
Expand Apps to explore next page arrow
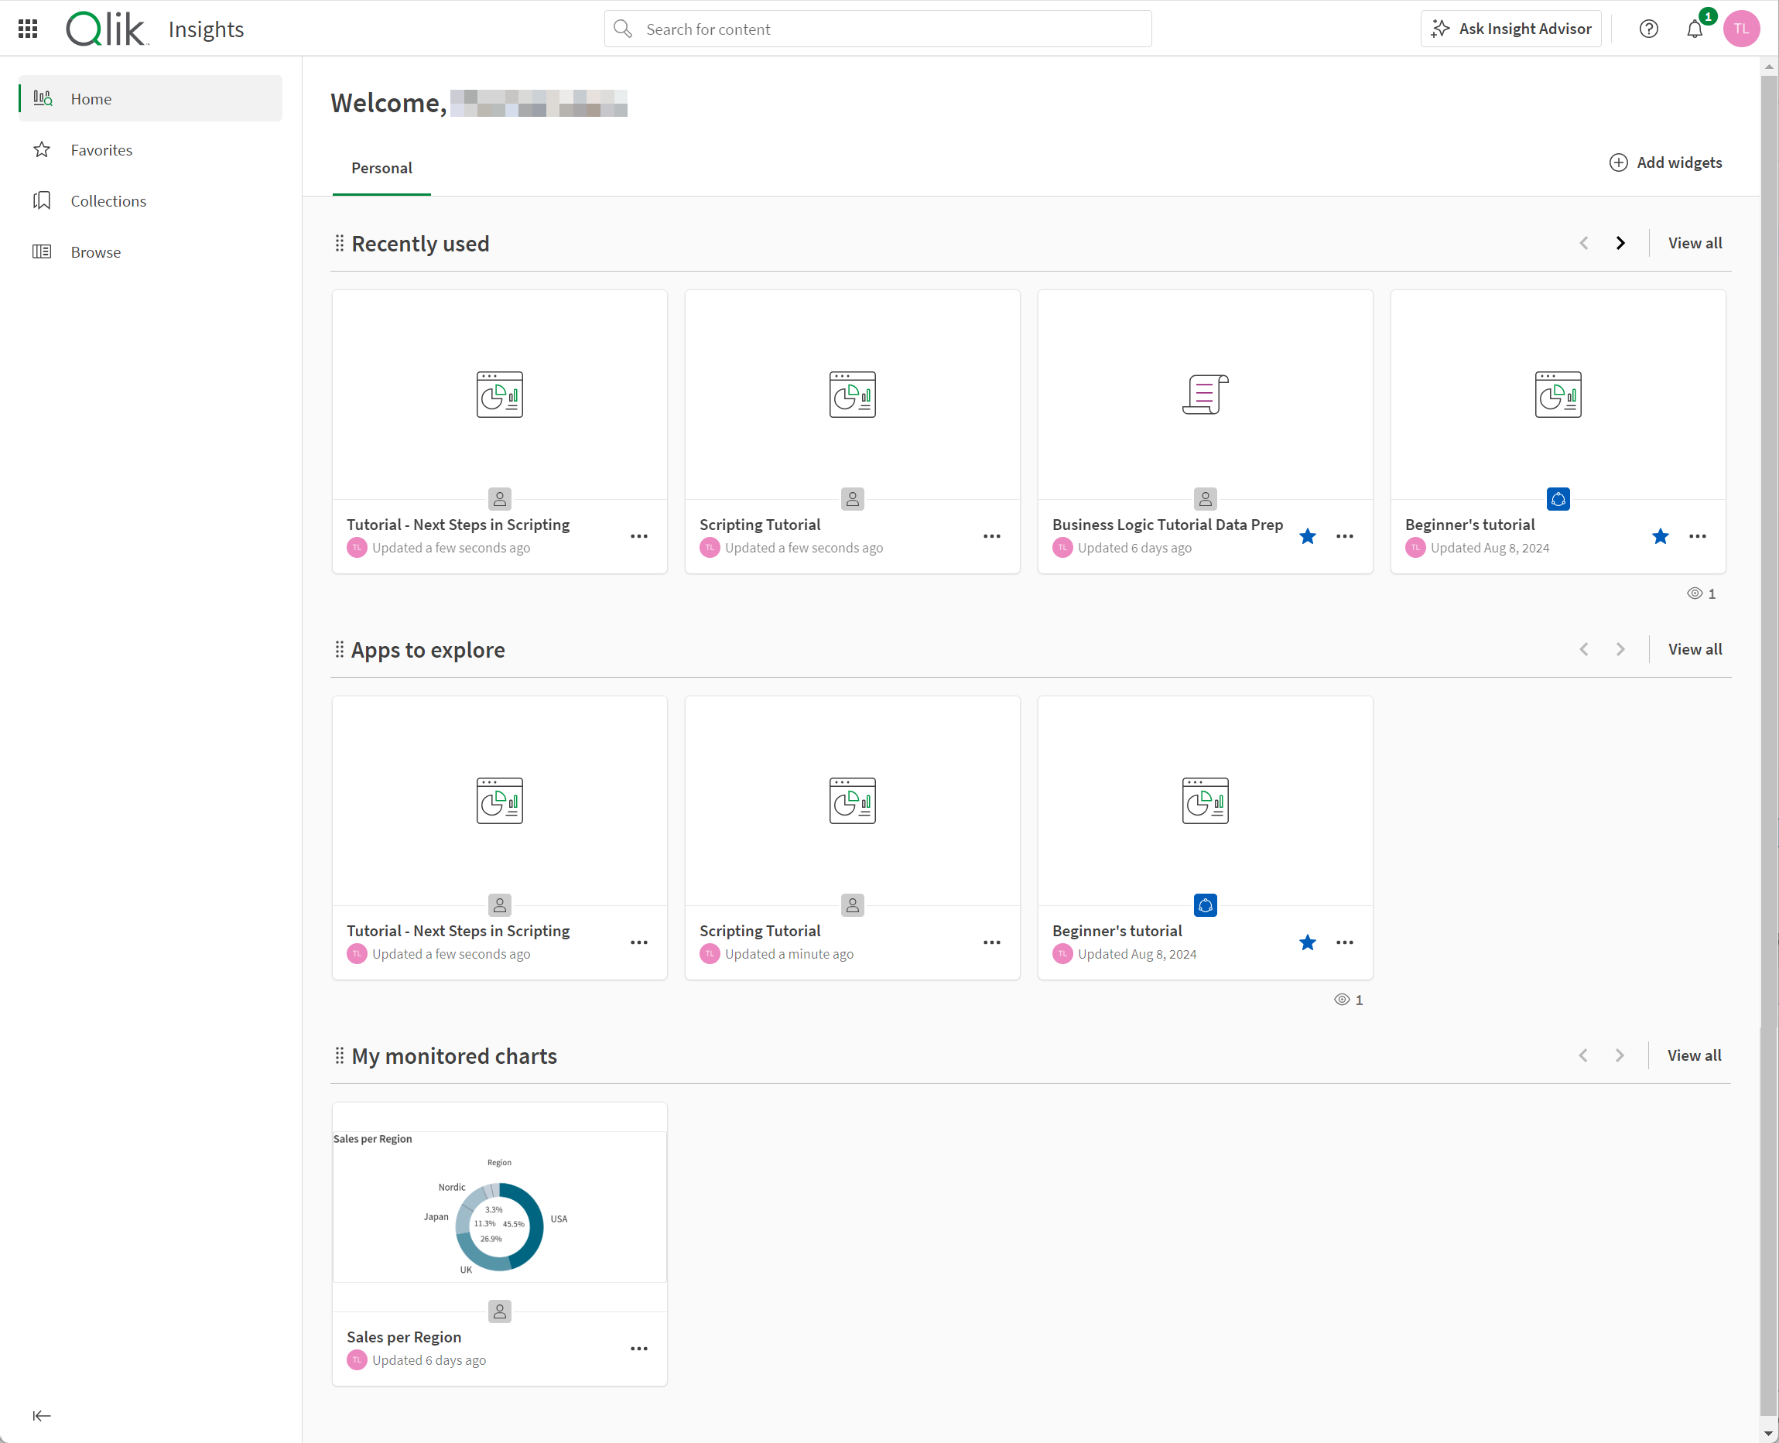tap(1619, 648)
